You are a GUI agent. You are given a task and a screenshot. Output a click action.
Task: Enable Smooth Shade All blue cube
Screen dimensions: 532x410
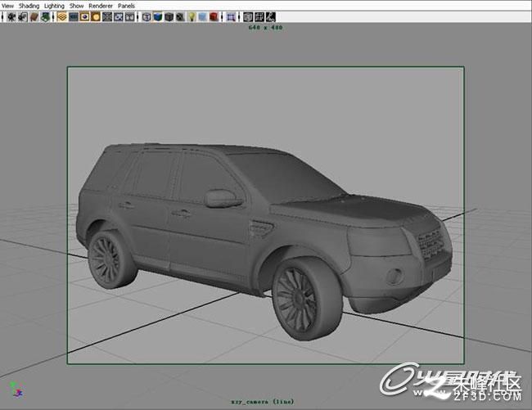click(158, 16)
